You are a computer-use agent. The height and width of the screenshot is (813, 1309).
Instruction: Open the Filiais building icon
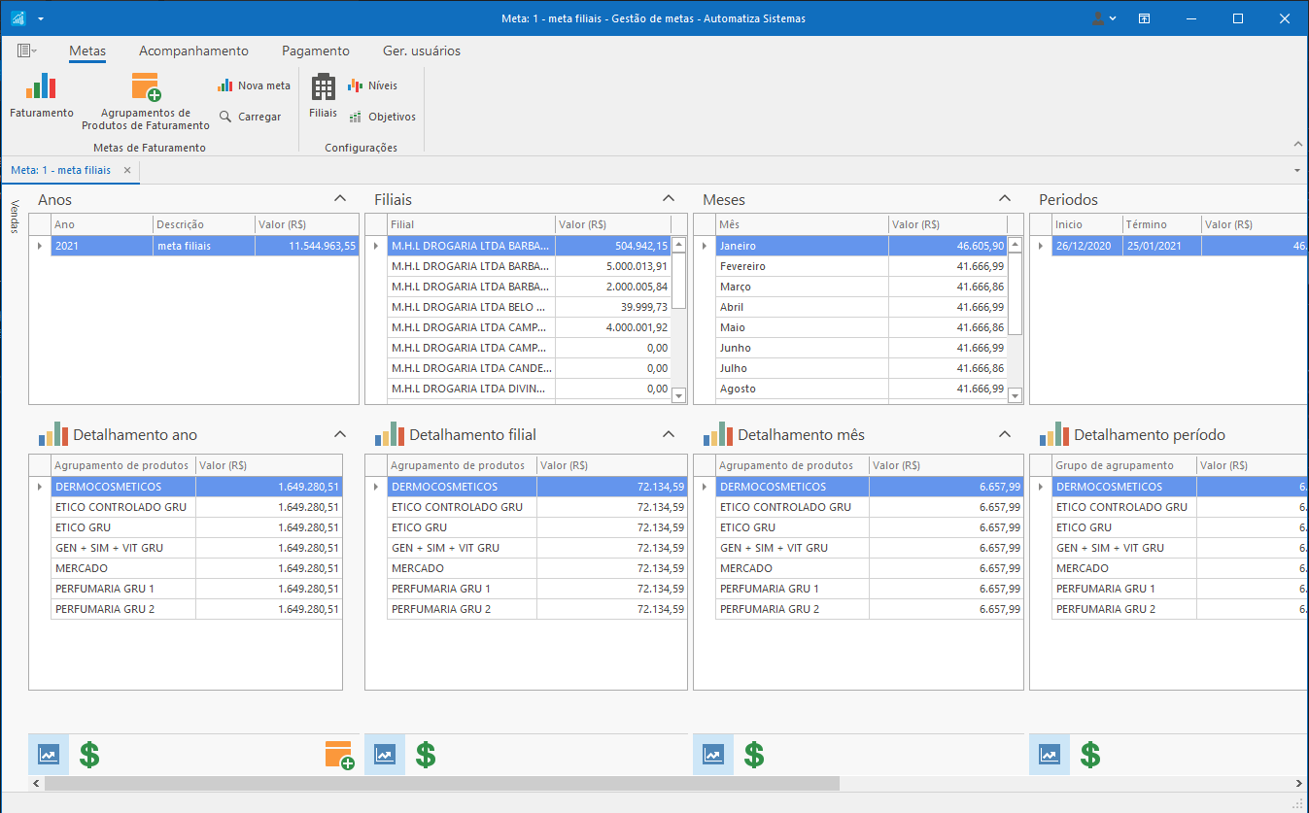coord(323,95)
